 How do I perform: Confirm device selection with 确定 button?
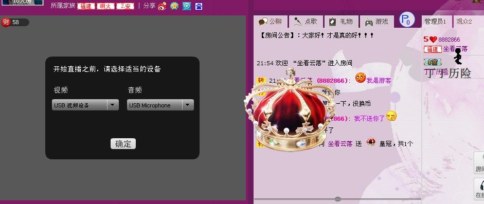tap(123, 143)
